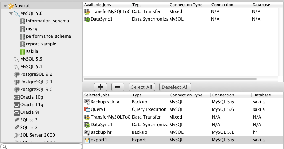Click the export1 job icon
The image size is (284, 149).
[x=87, y=140]
